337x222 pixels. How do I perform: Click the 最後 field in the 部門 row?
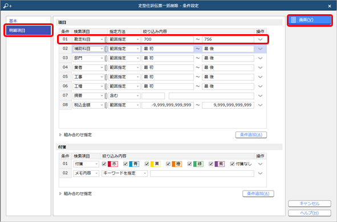coord(228,58)
